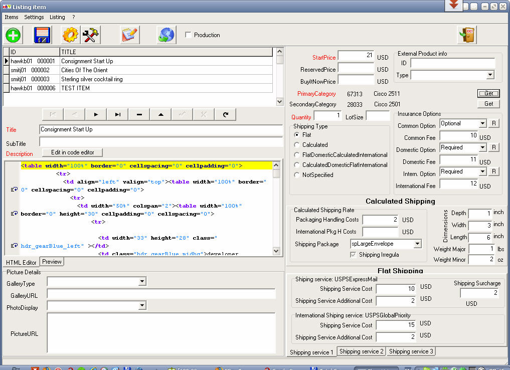Expand the Shipping Package dropdown
The width and height of the screenshot is (510, 370).
(417, 244)
